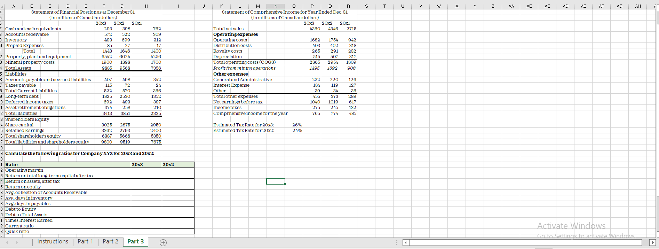Select 'Profit from mining operations' cell
Screen dimensions: 659x249
[244, 68]
